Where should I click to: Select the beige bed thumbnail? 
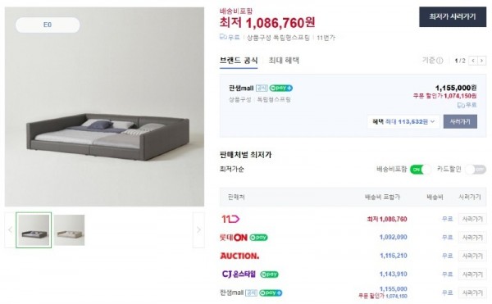[x=69, y=230]
